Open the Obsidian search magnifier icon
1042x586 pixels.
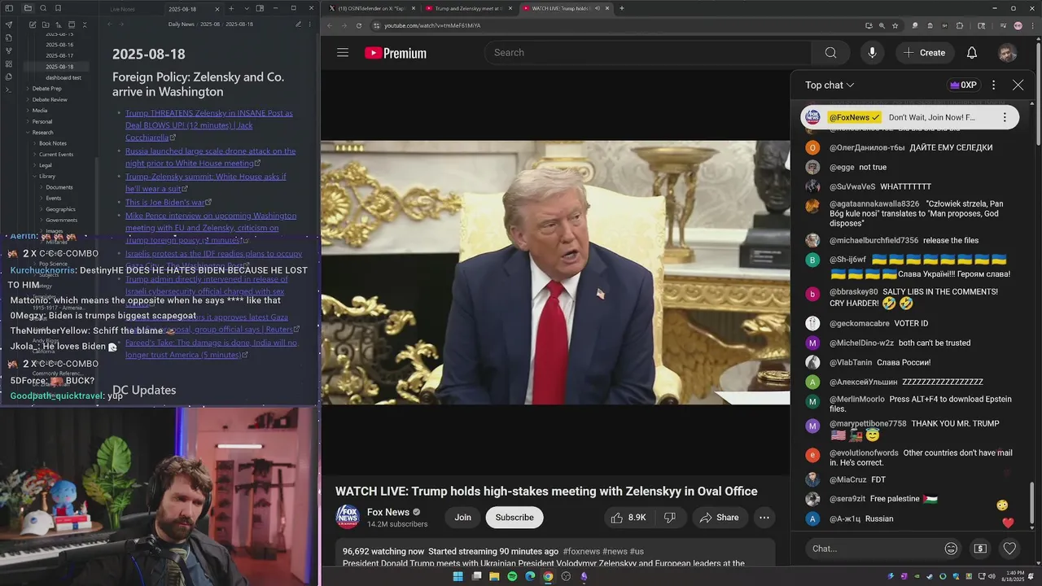(43, 8)
